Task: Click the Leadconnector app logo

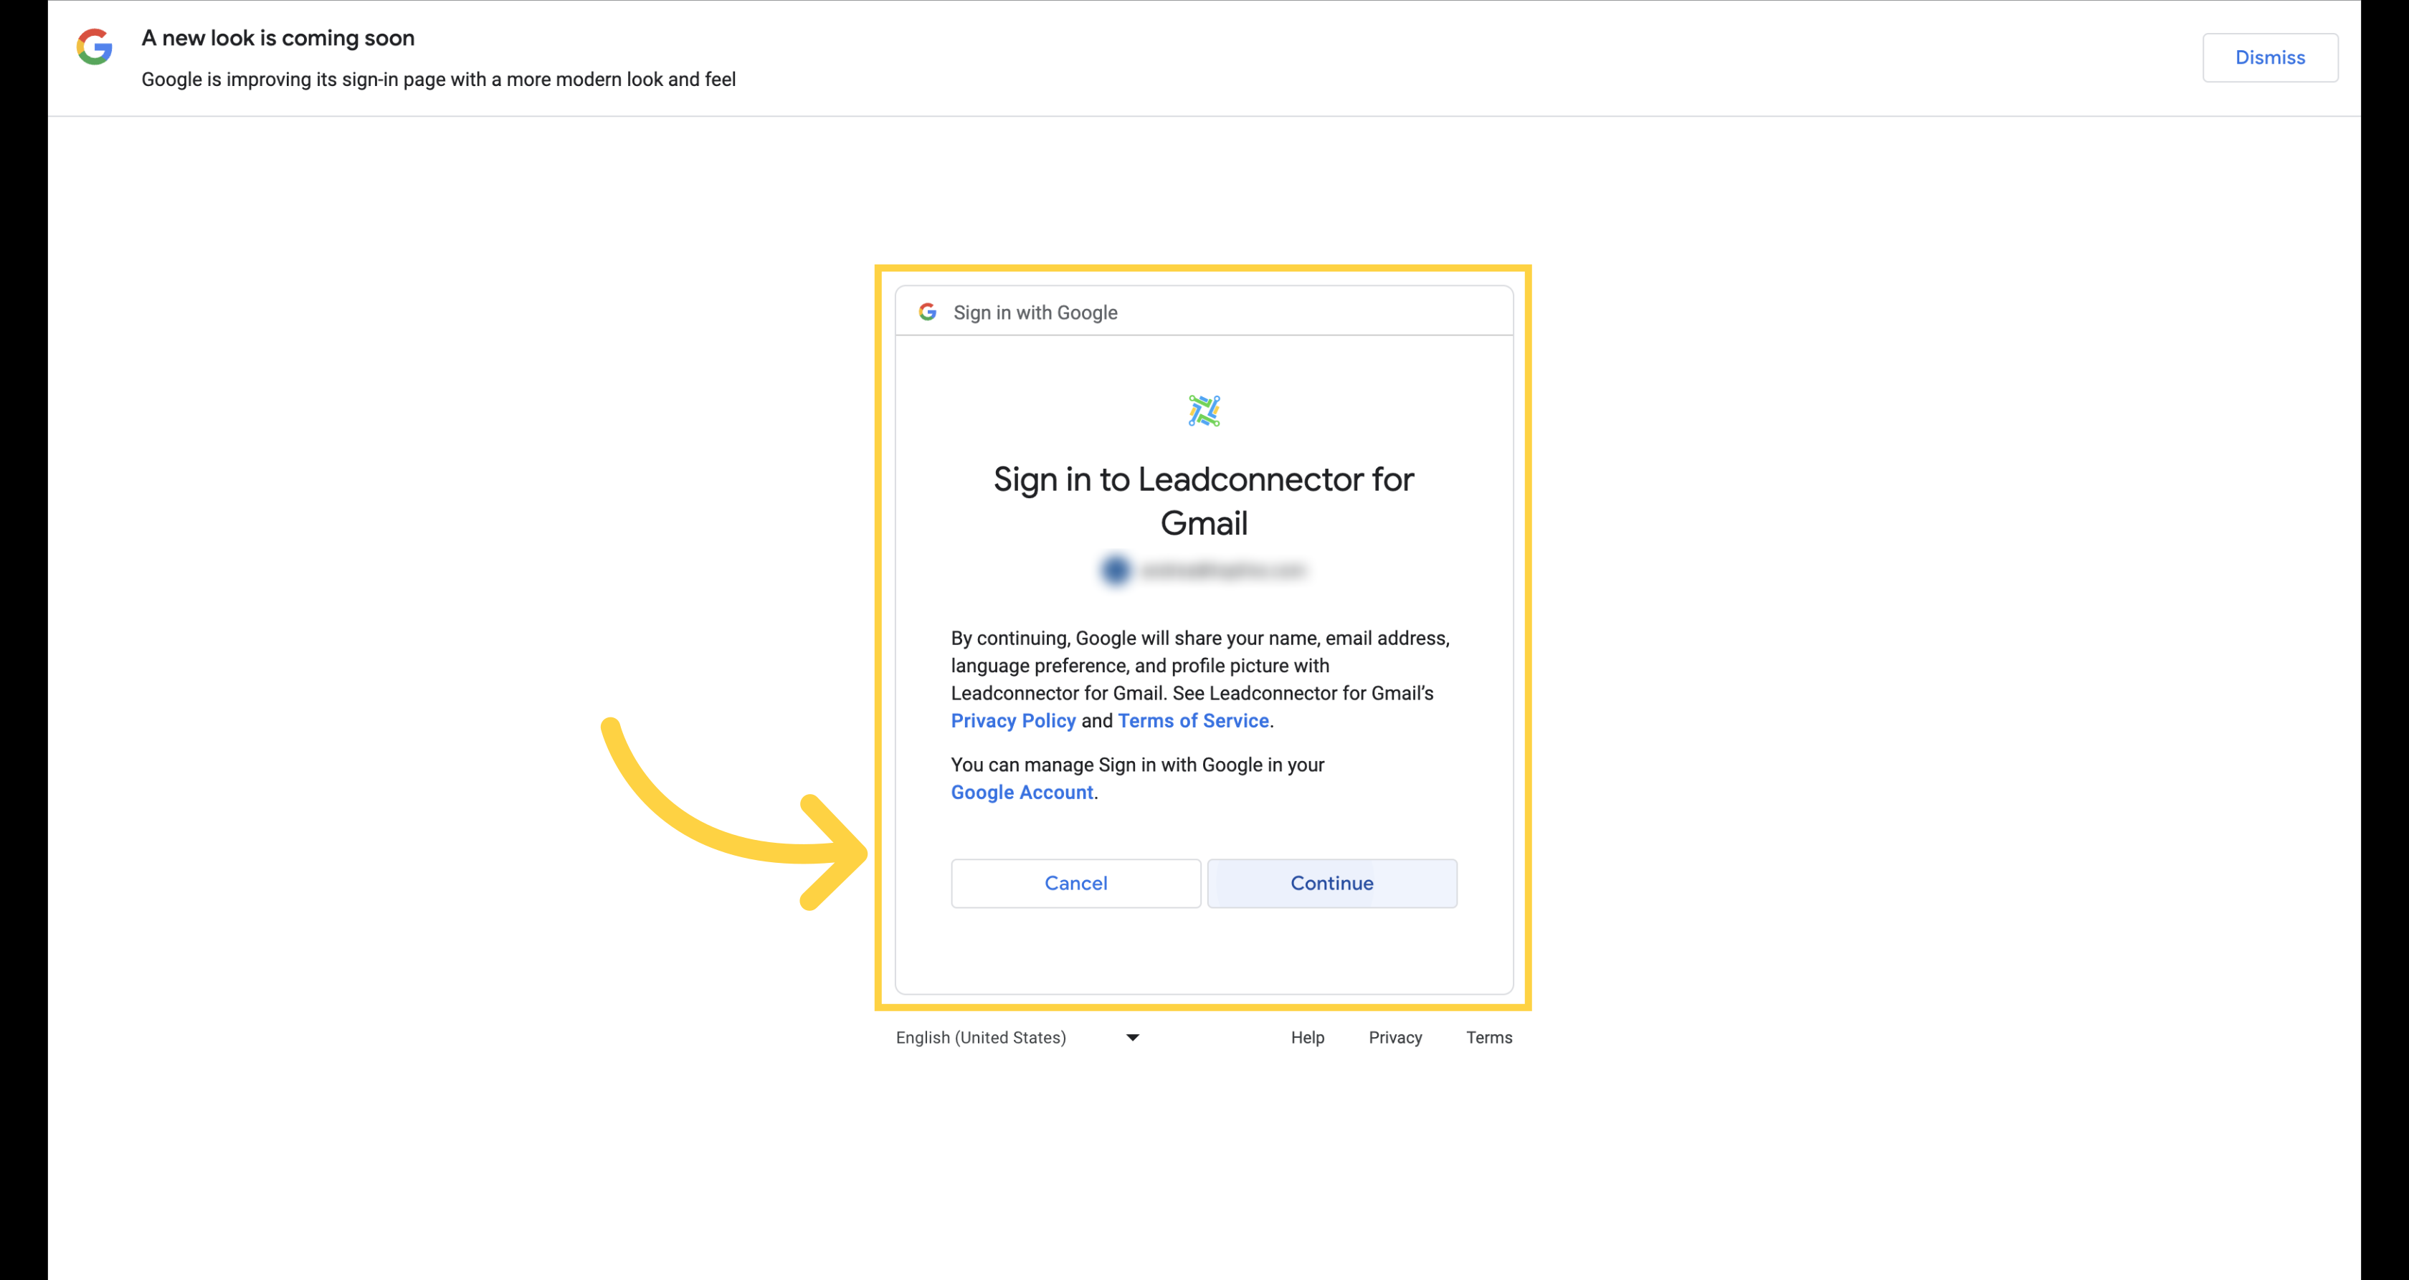Action: [x=1204, y=411]
